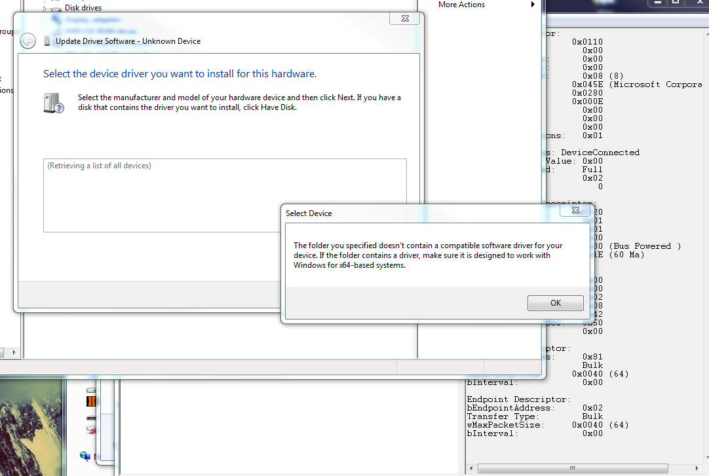Screen dimensions: 709x476
Task: Click the right scroll arrow in descriptor pane
Action: pyautogui.click(x=697, y=468)
